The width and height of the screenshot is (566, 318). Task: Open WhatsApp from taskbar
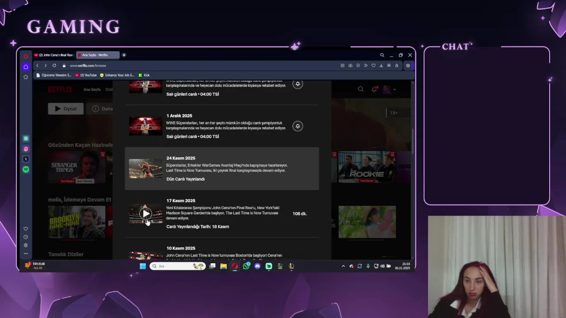tap(246, 266)
